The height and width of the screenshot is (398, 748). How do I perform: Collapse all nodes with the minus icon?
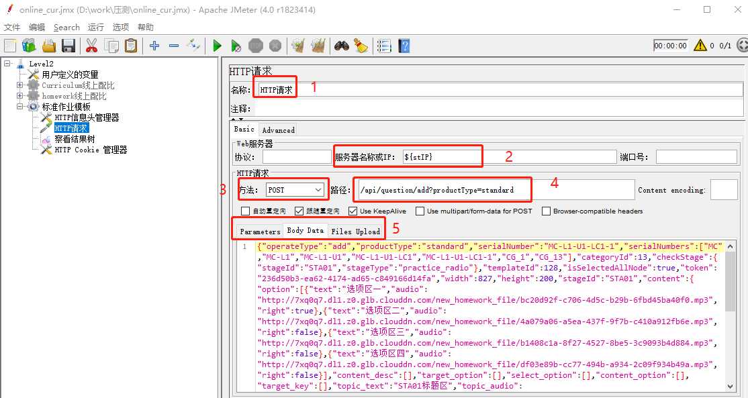point(174,46)
